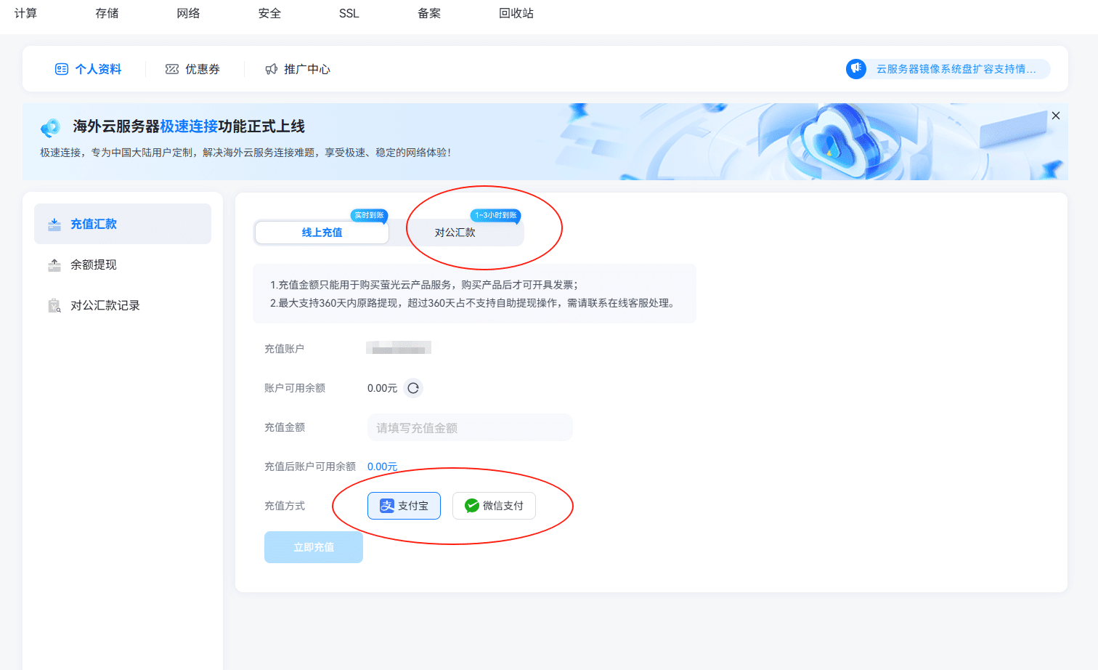Go to 回收站 in top navigation
Image resolution: width=1098 pixels, height=670 pixels.
[516, 13]
